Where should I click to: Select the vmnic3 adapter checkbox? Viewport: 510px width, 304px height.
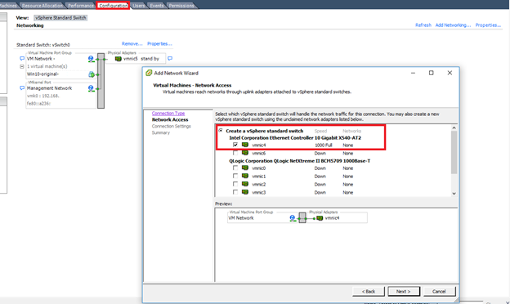click(x=235, y=192)
